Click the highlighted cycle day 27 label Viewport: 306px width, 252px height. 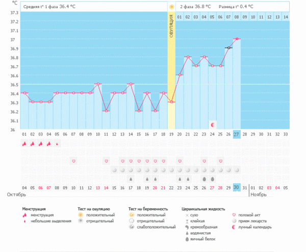point(237,134)
